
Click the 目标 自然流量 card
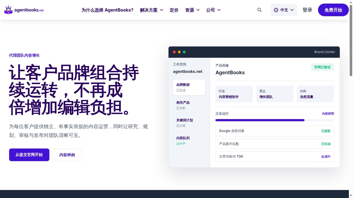pyautogui.click(x=315, y=94)
